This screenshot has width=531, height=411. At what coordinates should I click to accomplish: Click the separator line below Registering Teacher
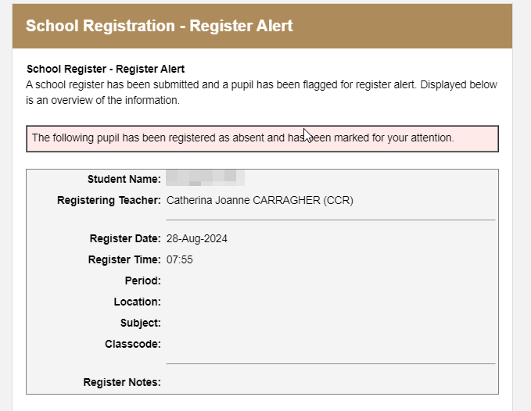pos(331,220)
